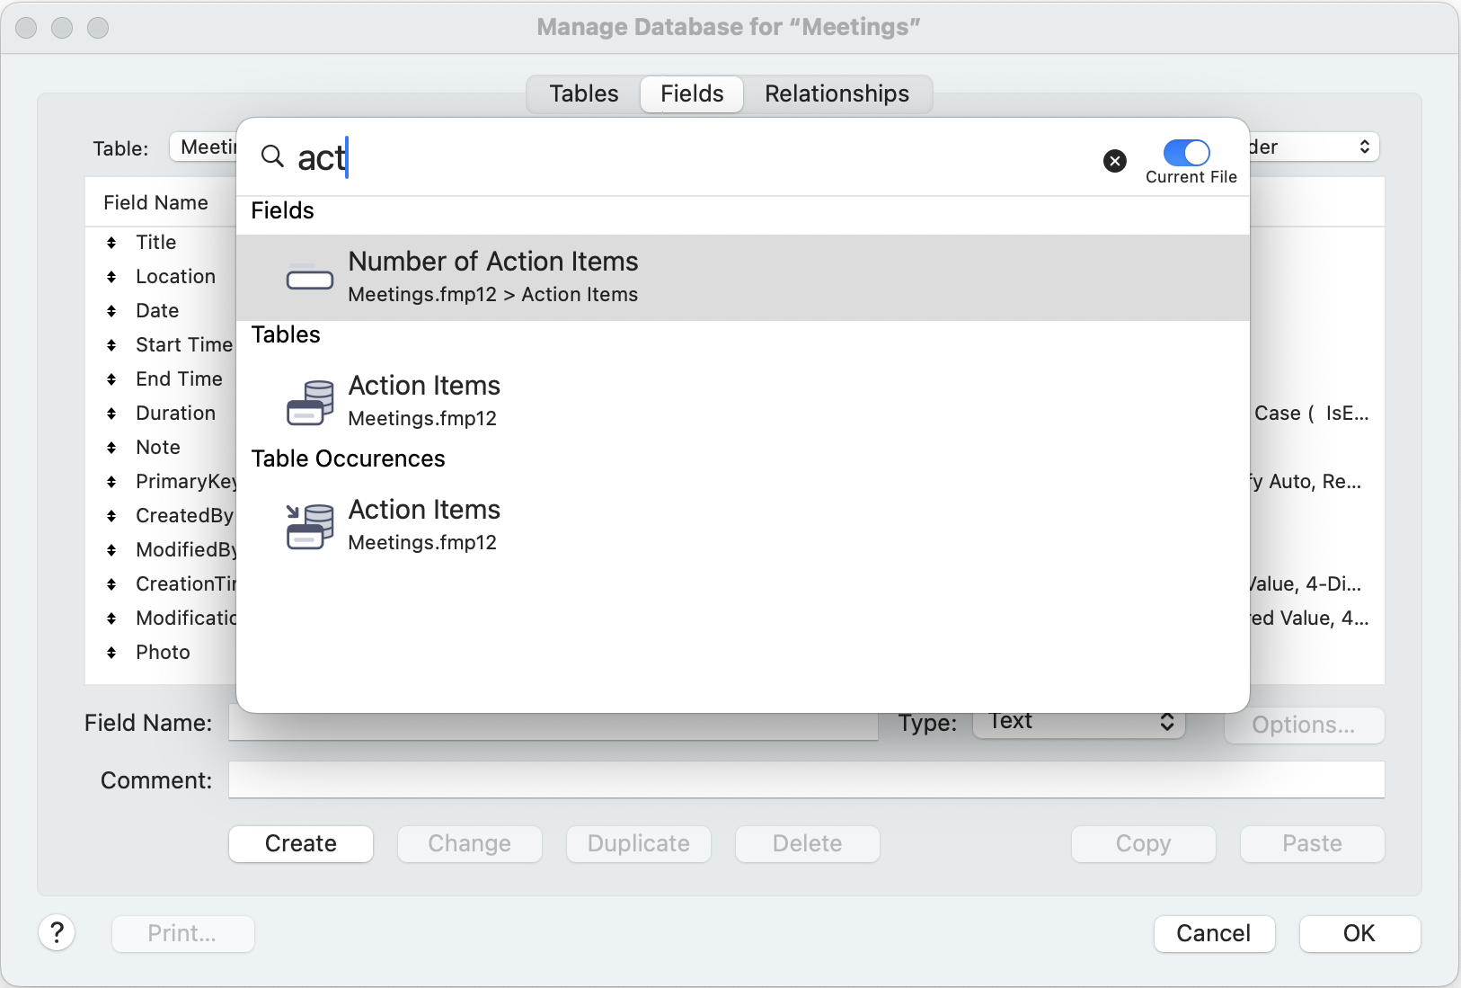Click the sort arrows beside the Note field

(111, 447)
